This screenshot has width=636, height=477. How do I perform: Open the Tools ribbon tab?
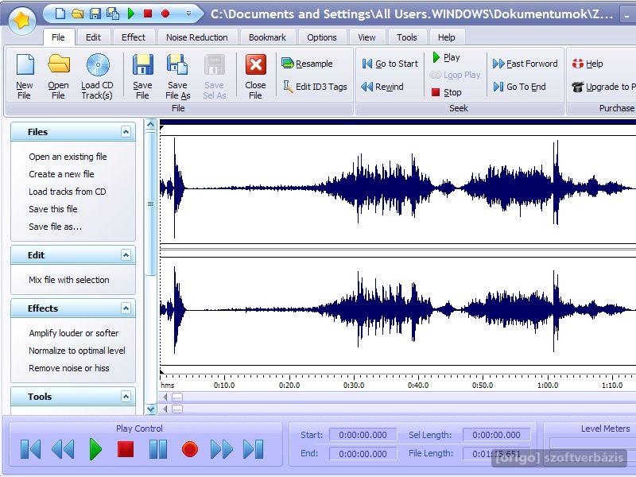pos(407,37)
